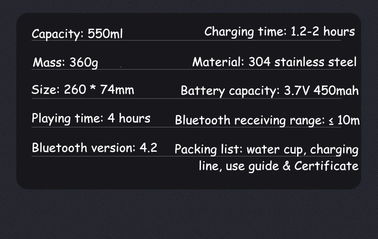This screenshot has height=239, width=378.
Task: Click the Packing list label
Action: (x=209, y=149)
